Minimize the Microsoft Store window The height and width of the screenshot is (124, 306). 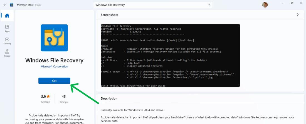point(283,3)
